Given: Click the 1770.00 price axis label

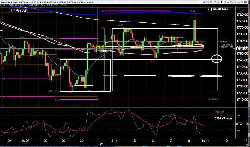Looking at the screenshot, I should pyautogui.click(x=242, y=28).
